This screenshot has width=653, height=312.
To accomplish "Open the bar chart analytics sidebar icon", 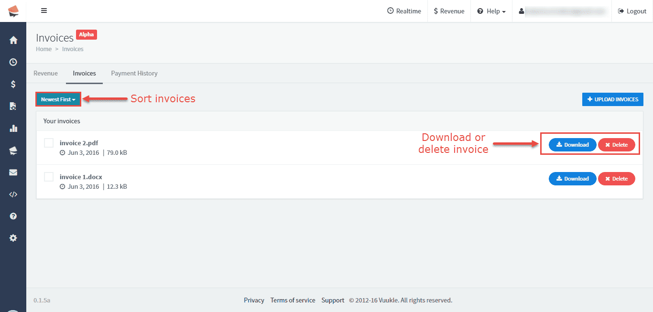I will tap(13, 128).
